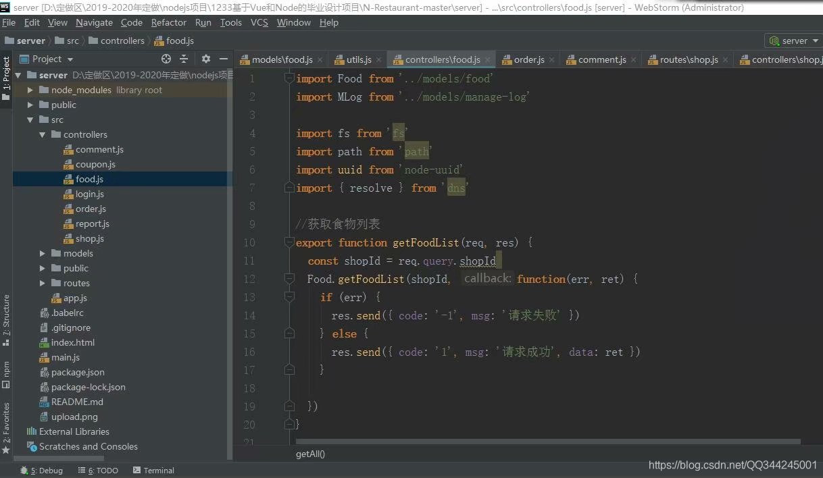823x478 pixels.
Task: Open the 6: TODO tool window
Action: [x=98, y=471]
